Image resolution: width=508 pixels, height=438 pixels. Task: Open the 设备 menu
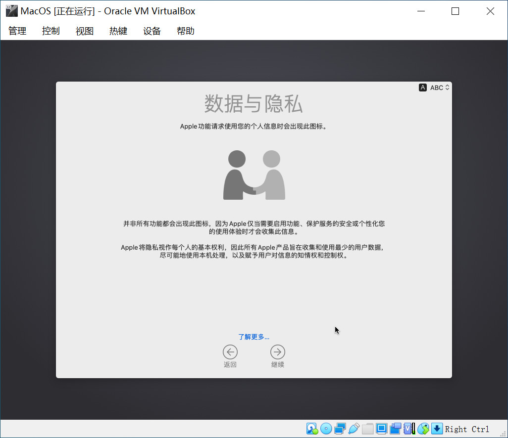pyautogui.click(x=152, y=31)
